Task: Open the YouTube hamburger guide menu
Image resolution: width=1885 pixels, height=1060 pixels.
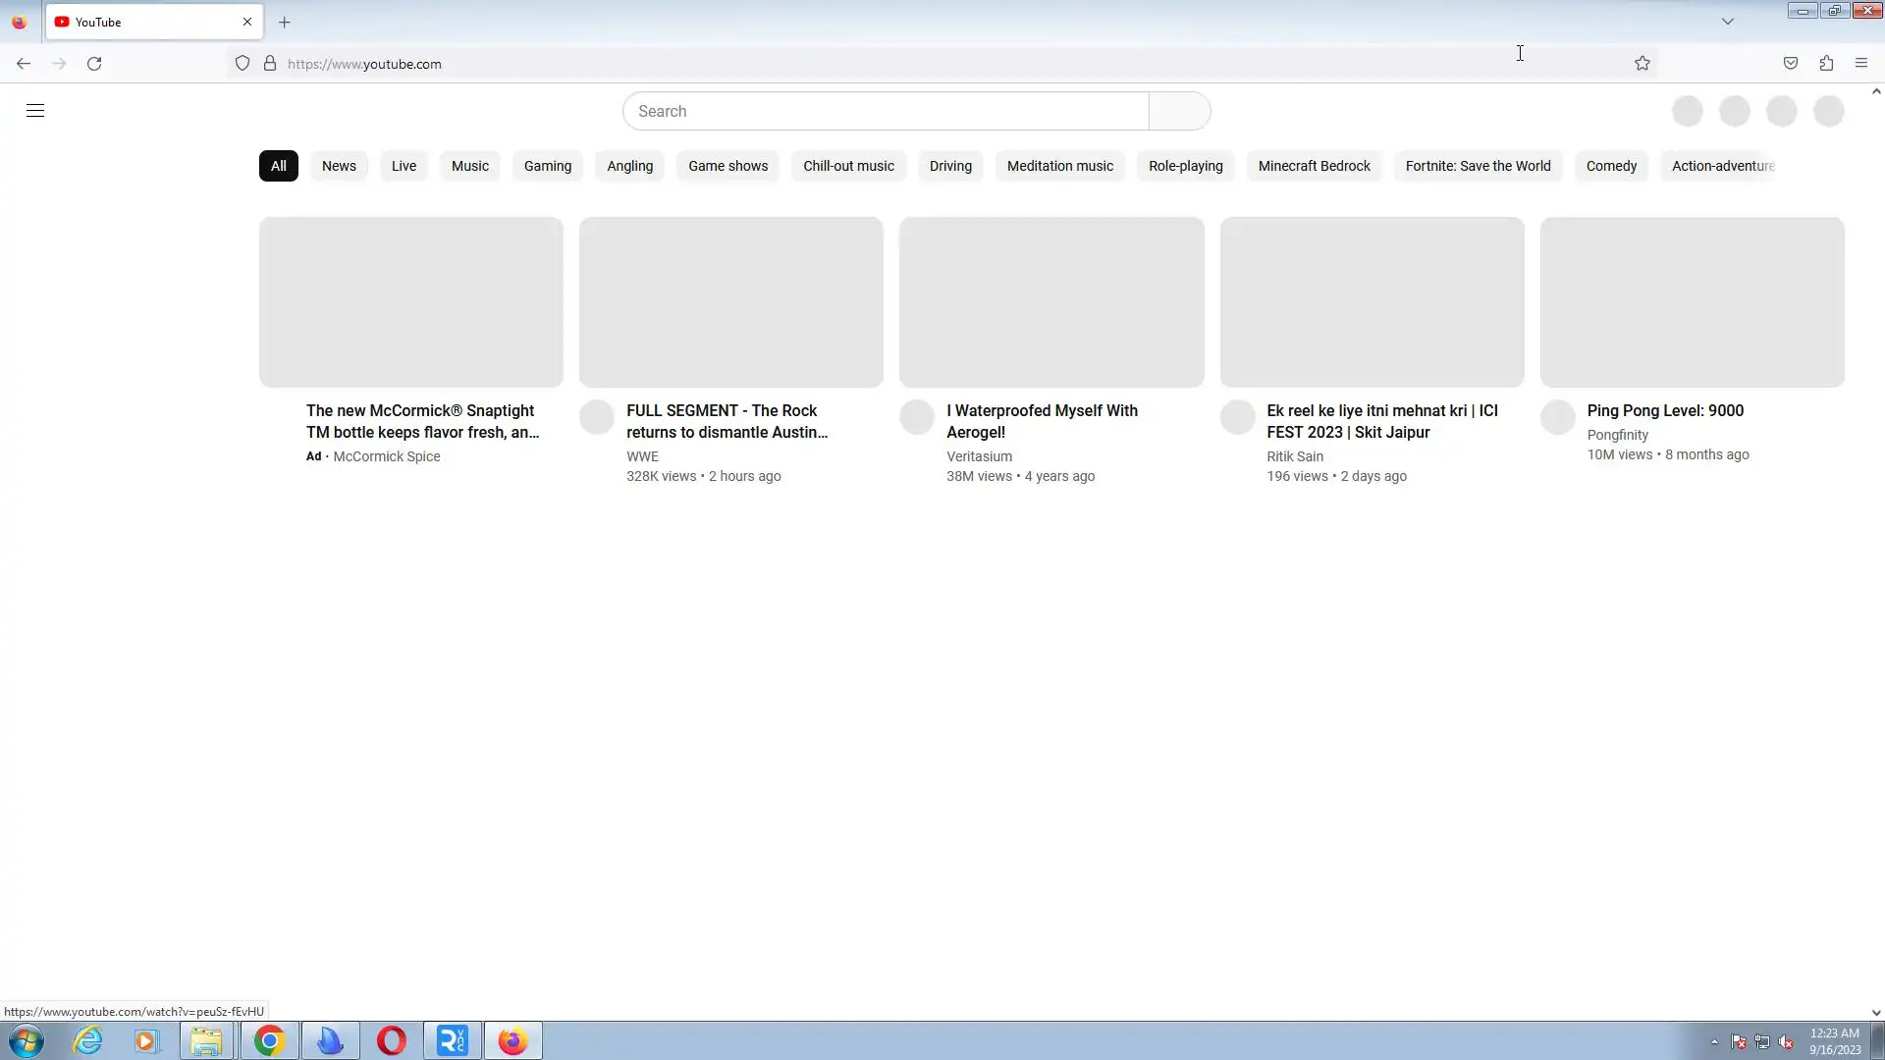Action: 35,111
